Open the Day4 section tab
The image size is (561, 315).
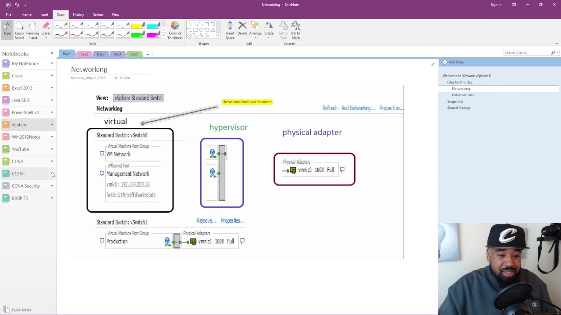pos(117,54)
